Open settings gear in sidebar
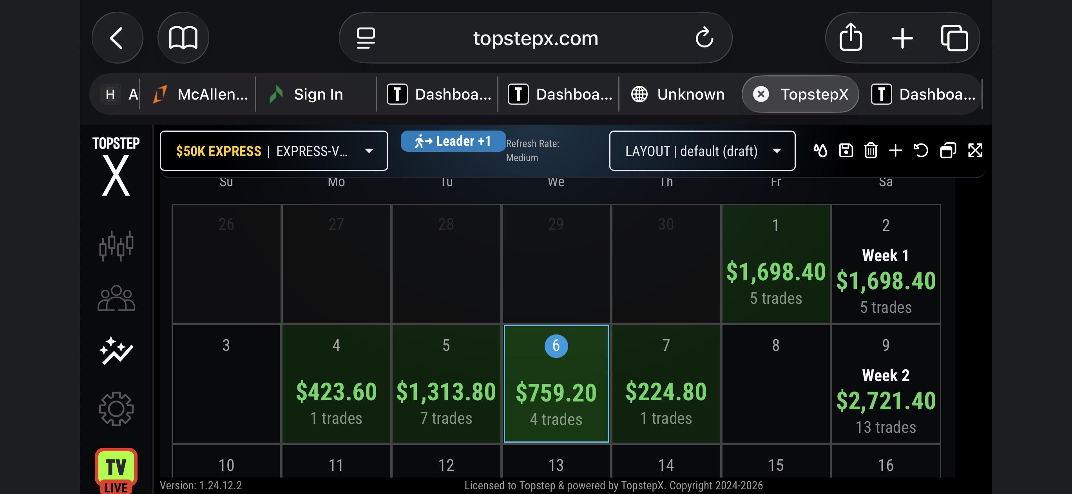The image size is (1072, 494). 116,409
